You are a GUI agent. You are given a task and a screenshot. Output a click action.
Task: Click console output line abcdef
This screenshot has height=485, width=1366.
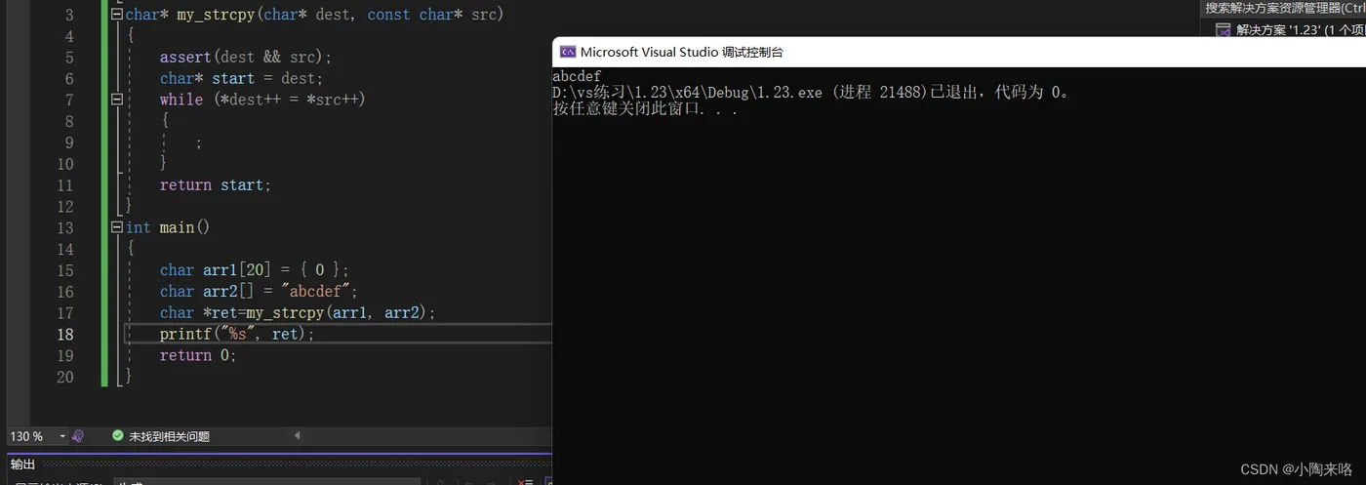tap(577, 76)
